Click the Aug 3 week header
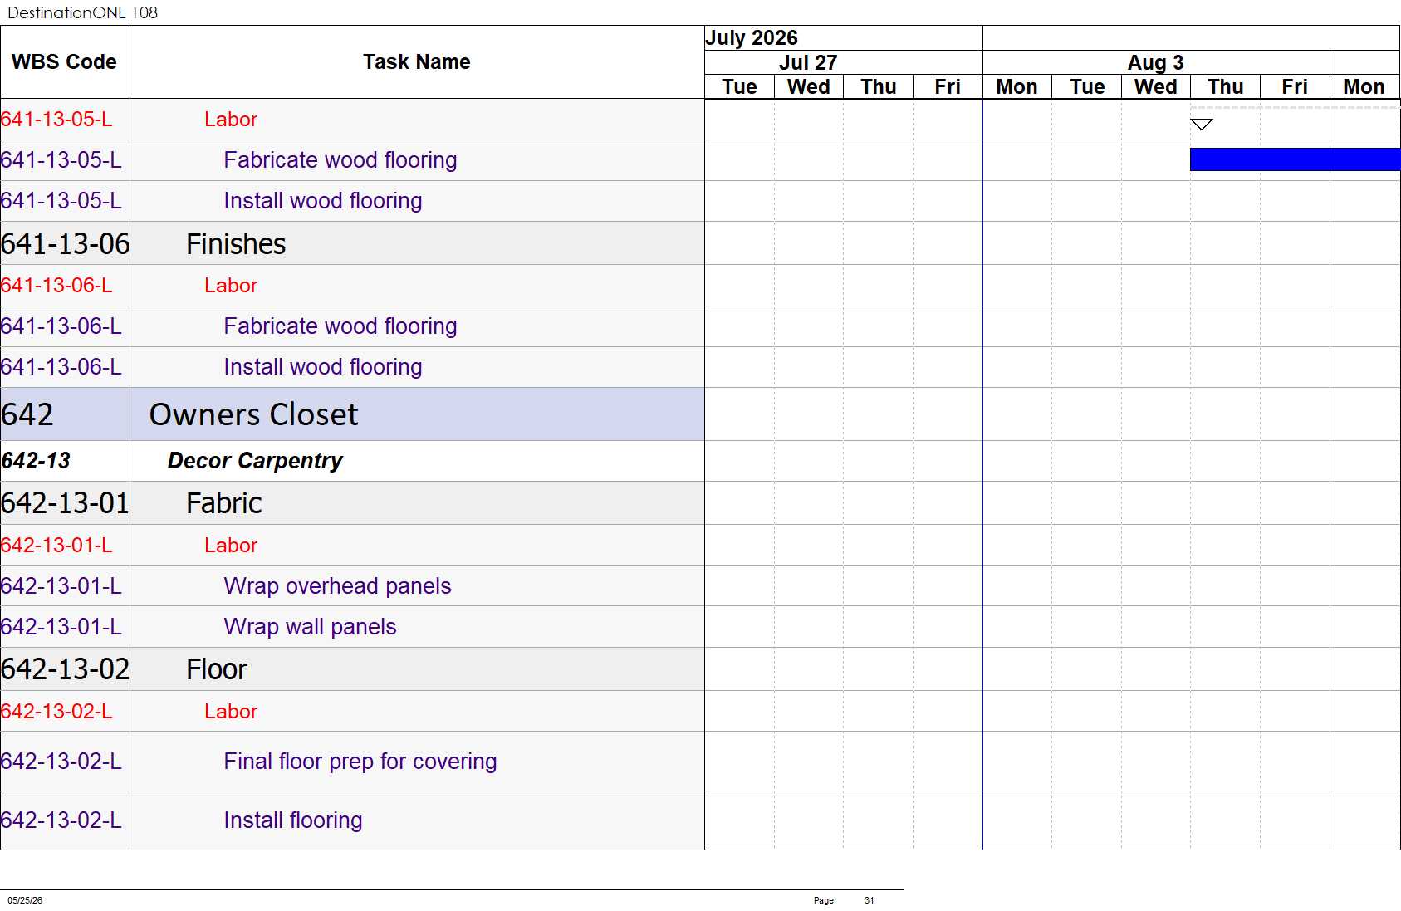 (1155, 63)
